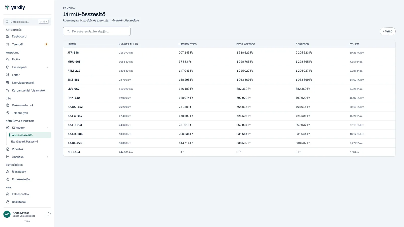Click the ÖSSZESEN column header

pyautogui.click(x=302, y=44)
